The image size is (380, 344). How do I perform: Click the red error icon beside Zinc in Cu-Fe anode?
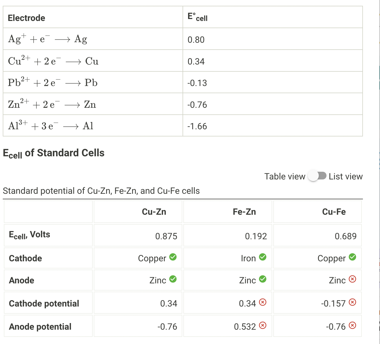(x=352, y=279)
